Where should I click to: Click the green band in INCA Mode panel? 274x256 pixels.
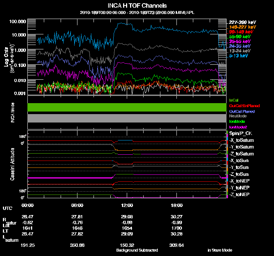tap(127, 107)
